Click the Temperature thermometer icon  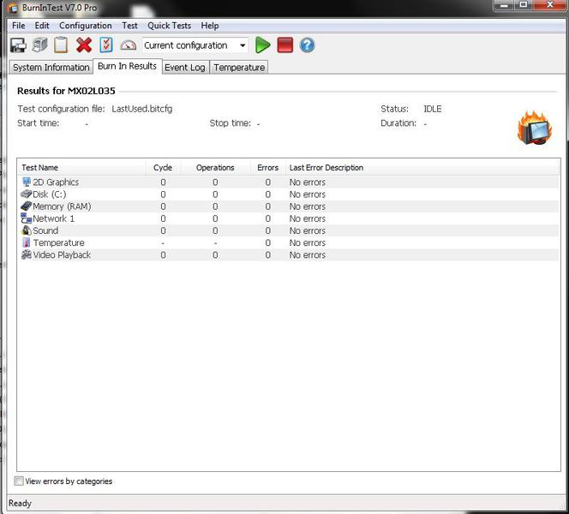coord(27,242)
